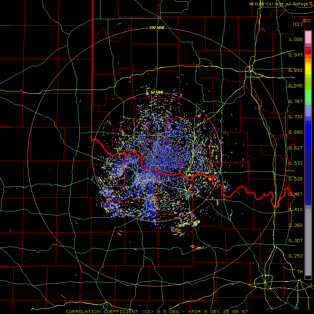Click the 100 NMI range ring label
The width and height of the screenshot is (314, 314).
[x=157, y=28]
